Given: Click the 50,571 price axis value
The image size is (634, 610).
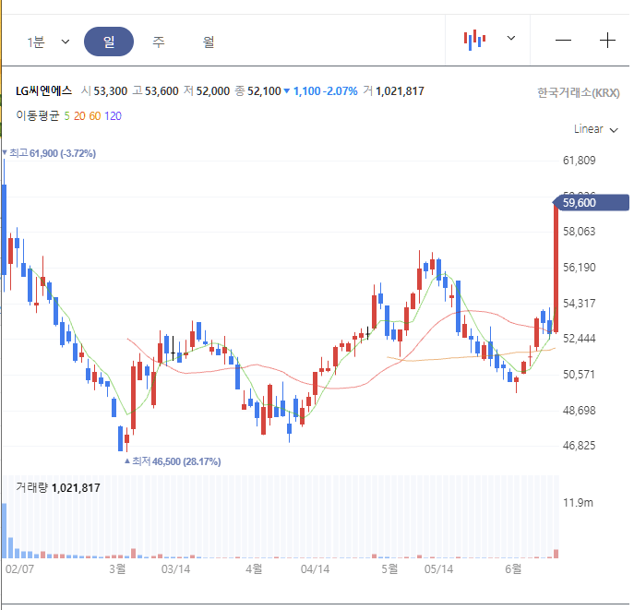Looking at the screenshot, I should [x=579, y=375].
